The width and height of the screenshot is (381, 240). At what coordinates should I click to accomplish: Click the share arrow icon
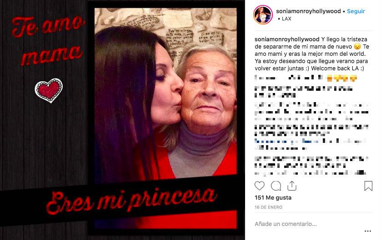tap(291, 186)
